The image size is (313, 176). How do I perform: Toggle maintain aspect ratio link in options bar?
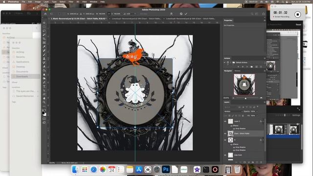pyautogui.click(x=109, y=14)
